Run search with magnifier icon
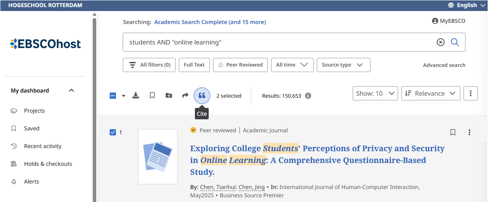Image resolution: width=488 pixels, height=202 pixels. [x=455, y=42]
